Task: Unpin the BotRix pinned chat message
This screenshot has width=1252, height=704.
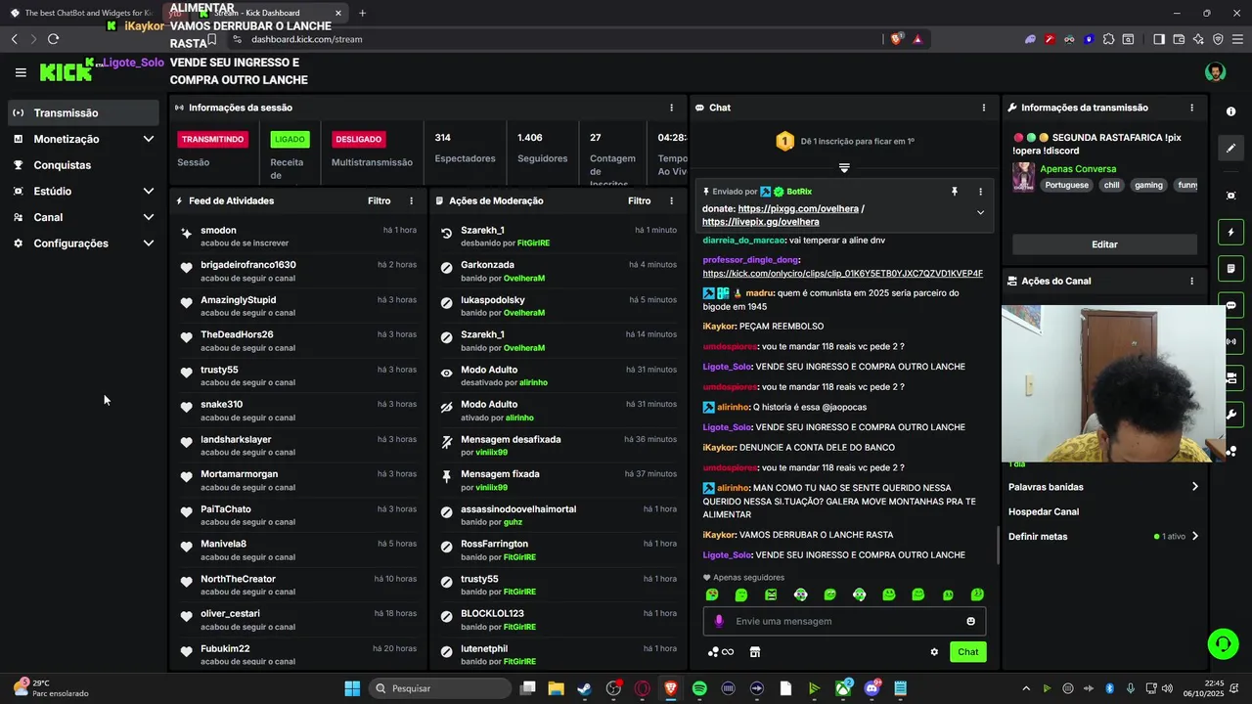Action: click(955, 192)
